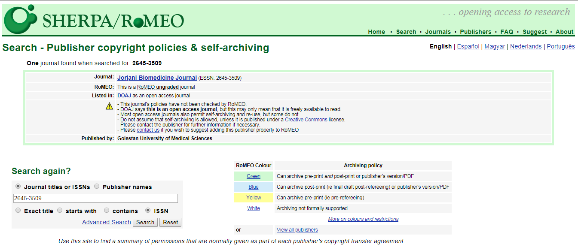Open the FAQ navigation item
The width and height of the screenshot is (578, 250).
click(x=507, y=32)
